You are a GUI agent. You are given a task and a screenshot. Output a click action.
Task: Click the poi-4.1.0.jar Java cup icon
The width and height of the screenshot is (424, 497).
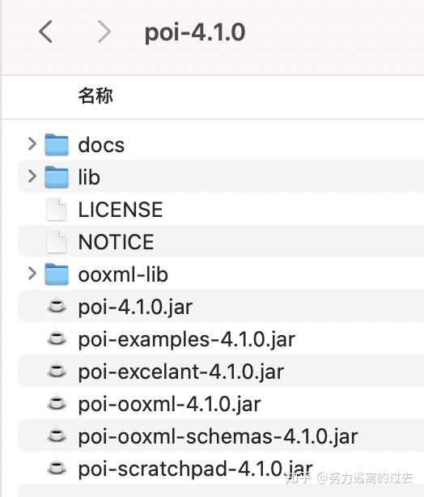click(x=57, y=306)
